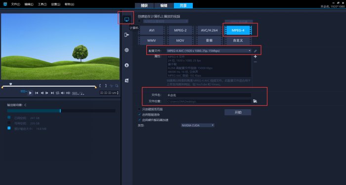Open the preview aspect ratio options
Viewport: 346px width, 185px height.
(x=75, y=93)
